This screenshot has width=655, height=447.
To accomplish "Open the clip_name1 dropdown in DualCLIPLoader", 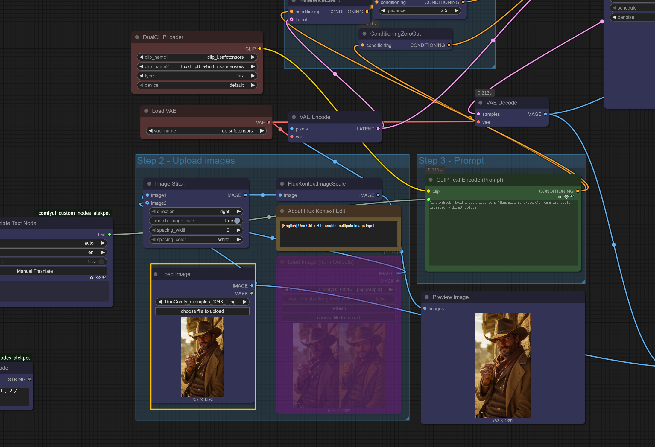I will tap(197, 57).
